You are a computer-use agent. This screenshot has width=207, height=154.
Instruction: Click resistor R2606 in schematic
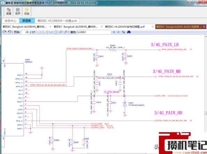[112, 50]
